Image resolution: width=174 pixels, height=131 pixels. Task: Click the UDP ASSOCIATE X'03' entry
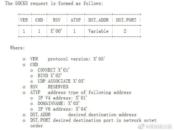coord(61,81)
